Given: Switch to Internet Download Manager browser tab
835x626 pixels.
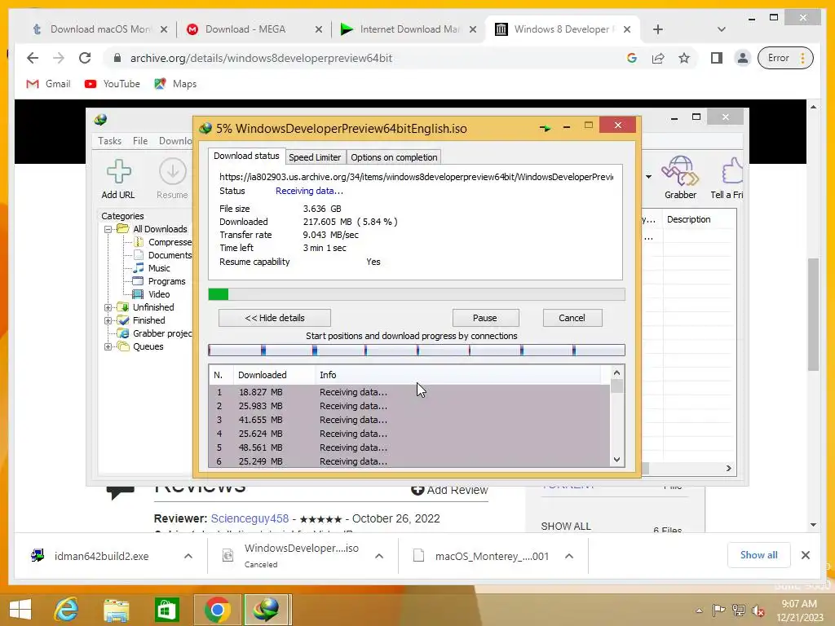Looking at the screenshot, I should coord(409,29).
